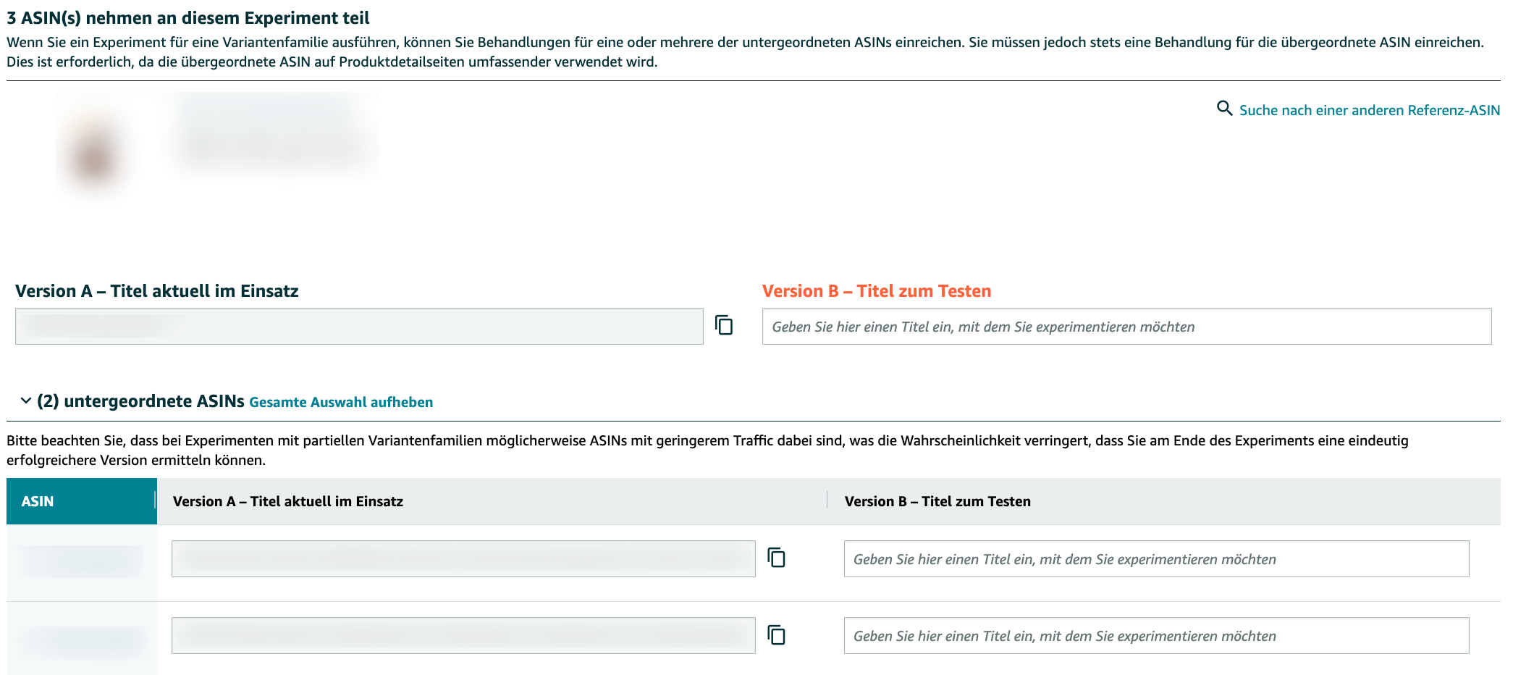This screenshot has height=675, width=1513.
Task: Copy first child ASIN title to Version B
Action: [x=777, y=558]
